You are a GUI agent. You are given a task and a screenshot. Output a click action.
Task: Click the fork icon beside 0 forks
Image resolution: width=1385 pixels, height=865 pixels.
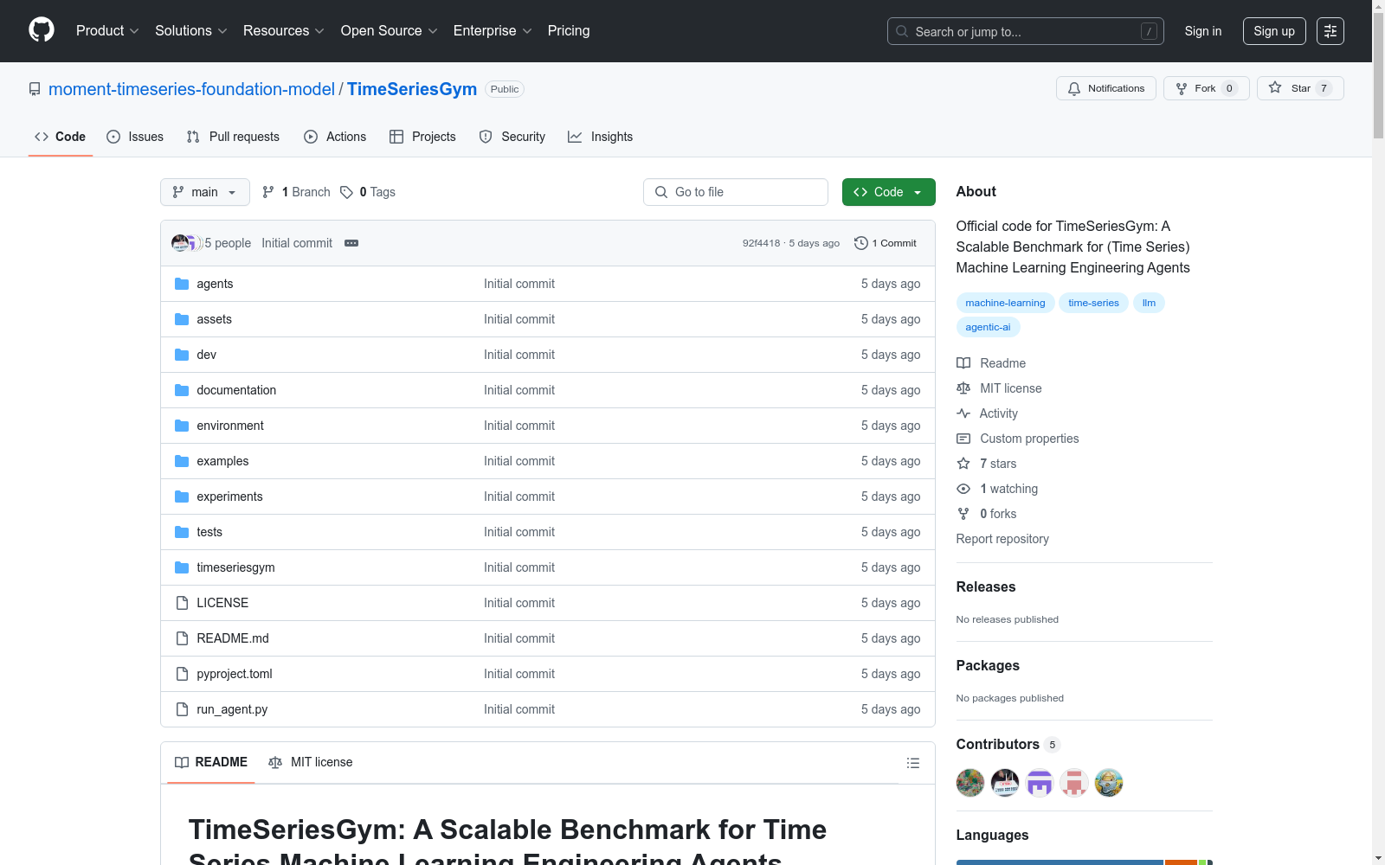tap(963, 514)
